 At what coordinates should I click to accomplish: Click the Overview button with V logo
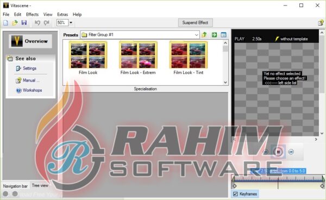[x=30, y=41]
